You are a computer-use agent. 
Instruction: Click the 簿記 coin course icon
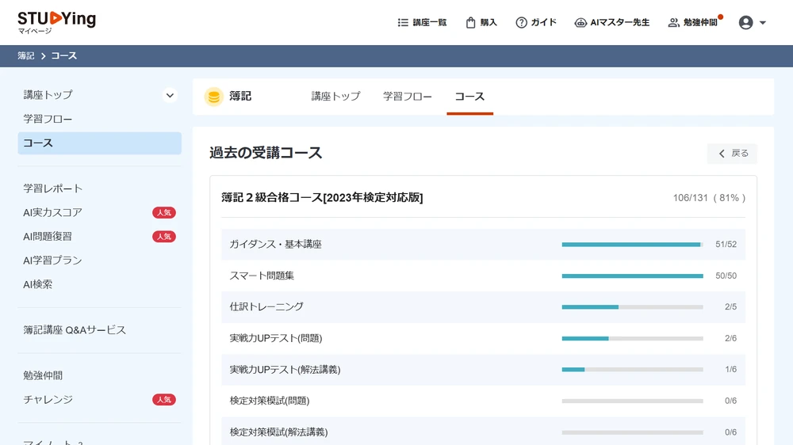point(213,96)
